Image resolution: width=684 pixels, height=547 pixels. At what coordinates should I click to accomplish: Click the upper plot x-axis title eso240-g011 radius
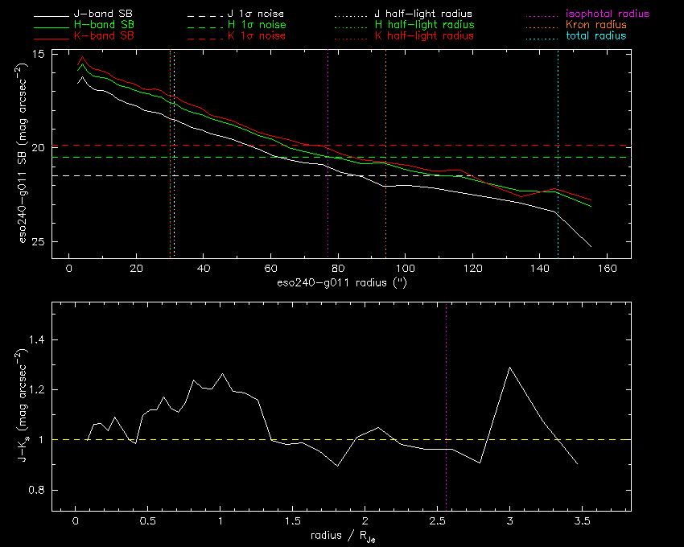340,283
